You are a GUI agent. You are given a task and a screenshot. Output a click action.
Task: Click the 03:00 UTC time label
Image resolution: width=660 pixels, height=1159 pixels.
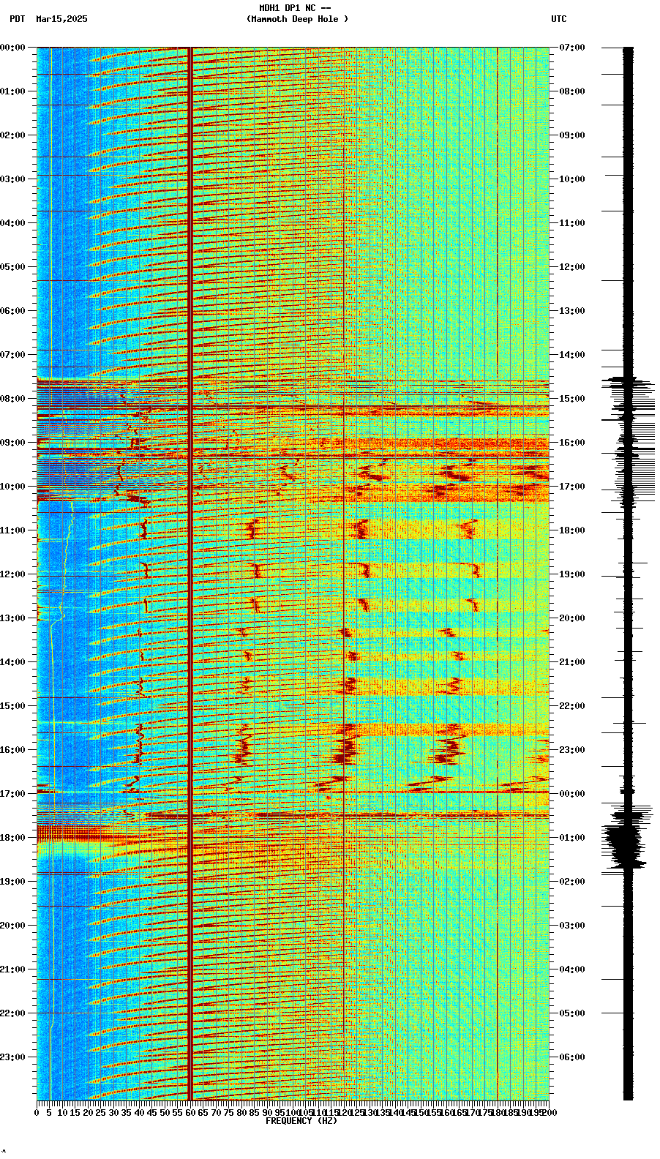point(572,926)
